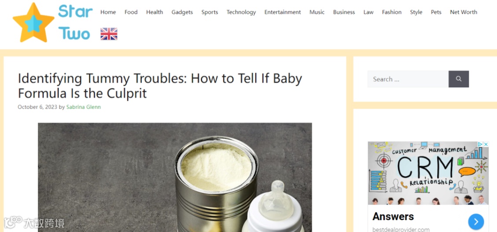Open the Entertainment category
This screenshot has width=497, height=232.
pyautogui.click(x=283, y=12)
